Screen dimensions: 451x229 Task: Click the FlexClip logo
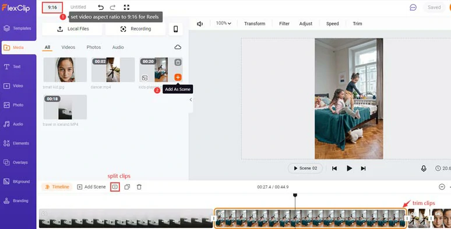pos(16,8)
